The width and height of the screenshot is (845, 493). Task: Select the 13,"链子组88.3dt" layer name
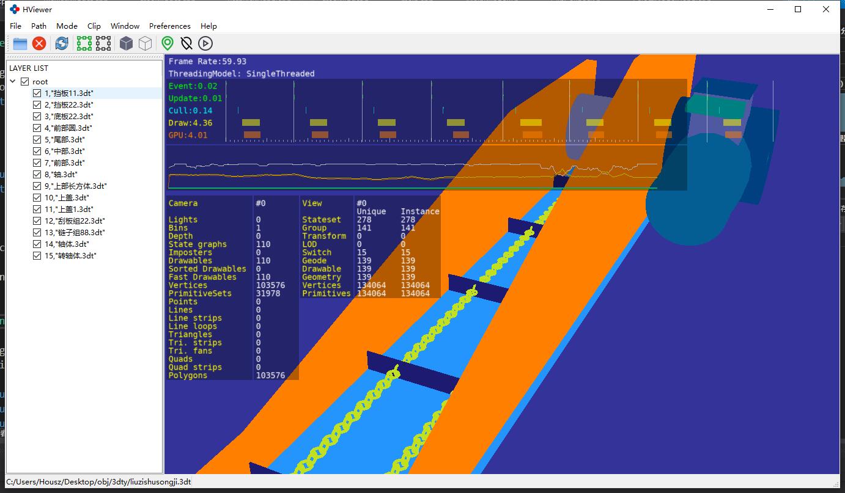(x=75, y=232)
